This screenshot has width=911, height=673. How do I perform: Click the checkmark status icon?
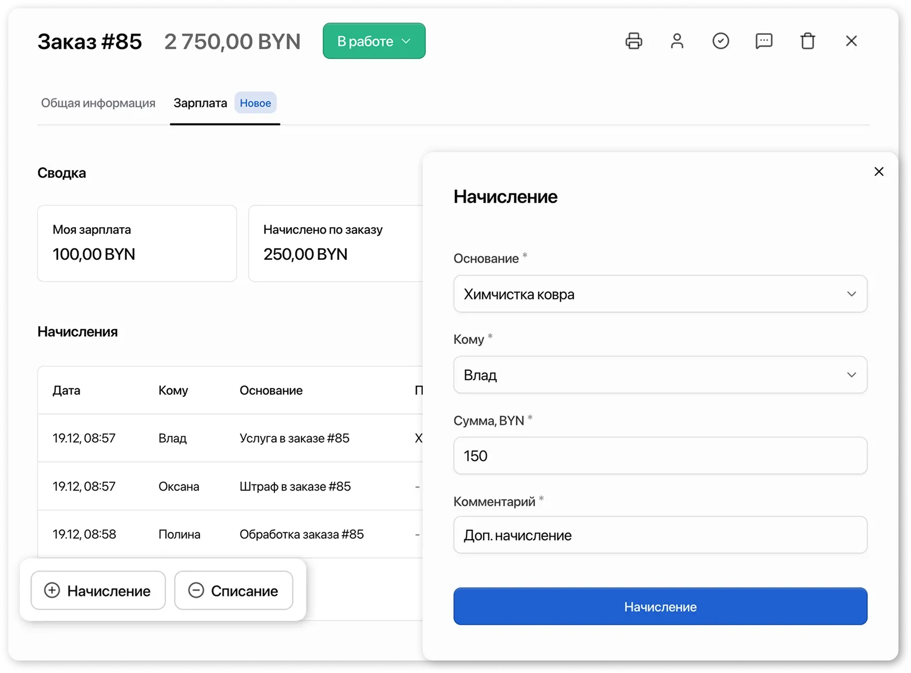[720, 41]
